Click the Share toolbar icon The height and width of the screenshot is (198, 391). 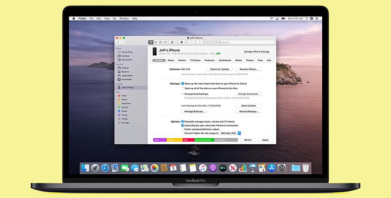(192, 42)
